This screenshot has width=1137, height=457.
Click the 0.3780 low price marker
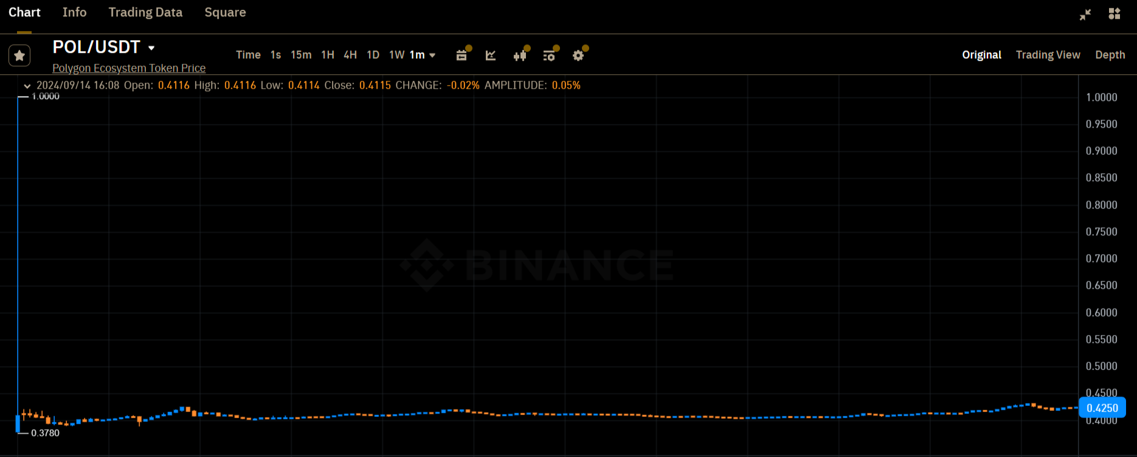[x=46, y=433]
